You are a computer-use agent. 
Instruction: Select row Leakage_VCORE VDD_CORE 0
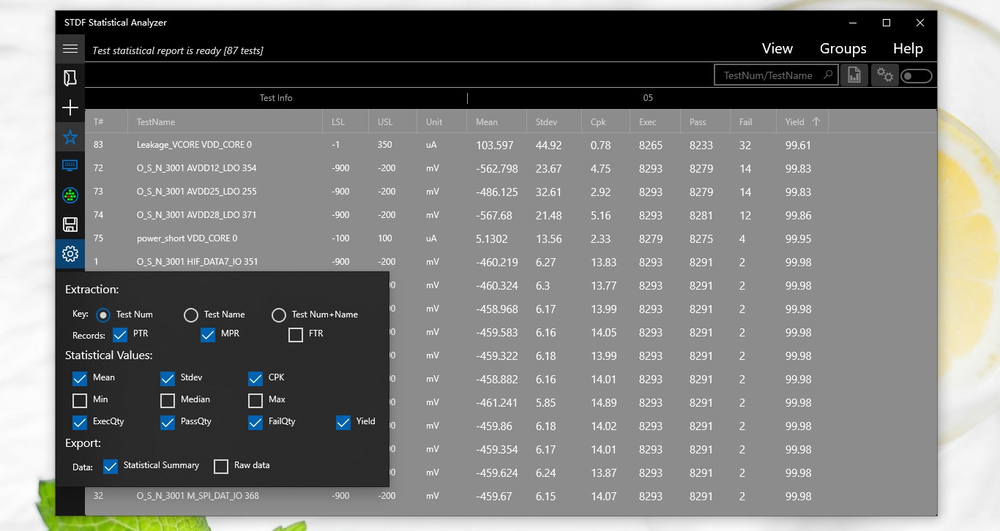click(x=511, y=145)
